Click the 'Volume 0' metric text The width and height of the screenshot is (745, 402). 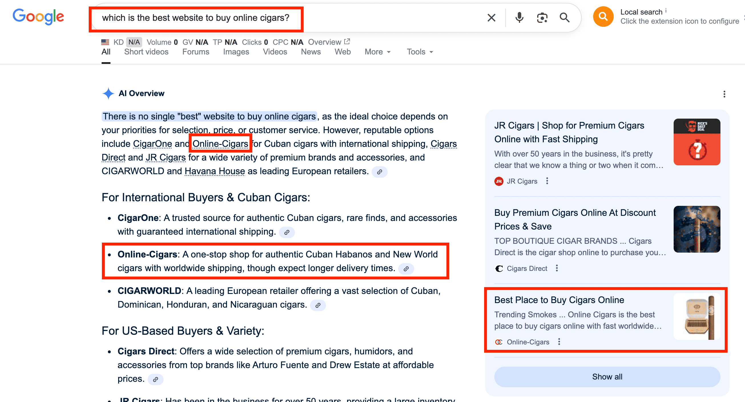162,42
